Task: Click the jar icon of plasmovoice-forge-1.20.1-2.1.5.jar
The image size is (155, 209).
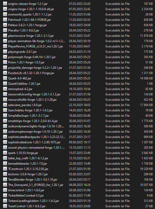Action: [5, 36]
